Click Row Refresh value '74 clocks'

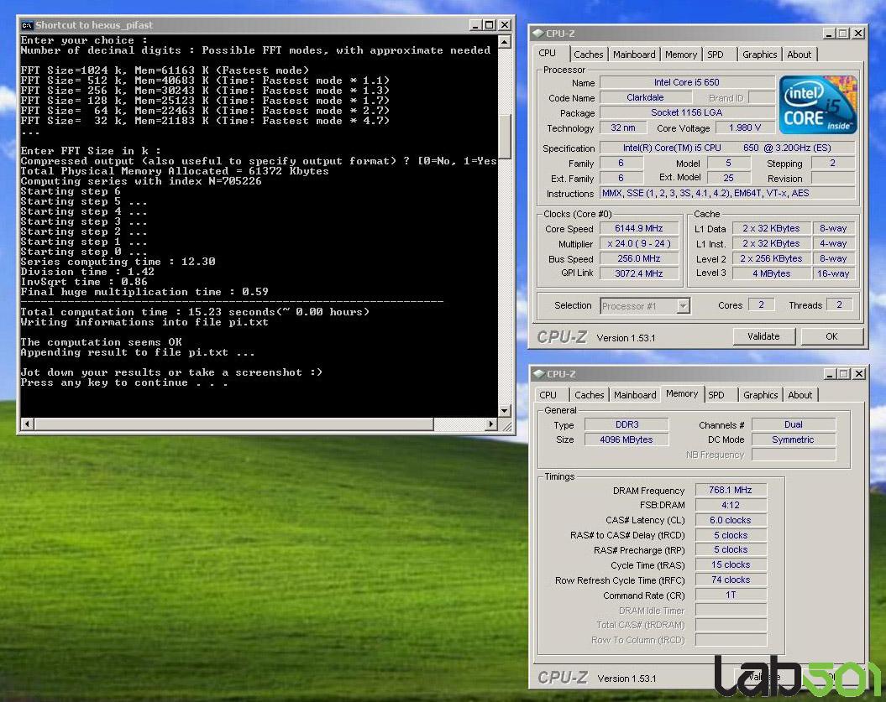(x=731, y=580)
